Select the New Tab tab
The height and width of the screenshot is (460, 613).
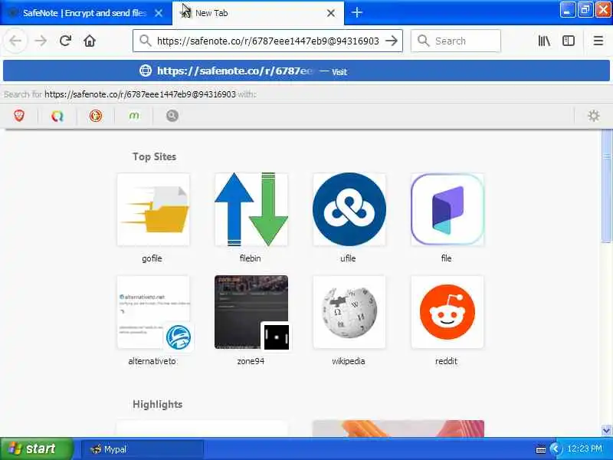258,13
